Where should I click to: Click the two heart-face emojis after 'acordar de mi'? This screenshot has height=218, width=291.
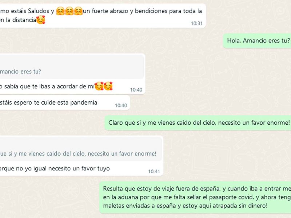tap(104, 86)
